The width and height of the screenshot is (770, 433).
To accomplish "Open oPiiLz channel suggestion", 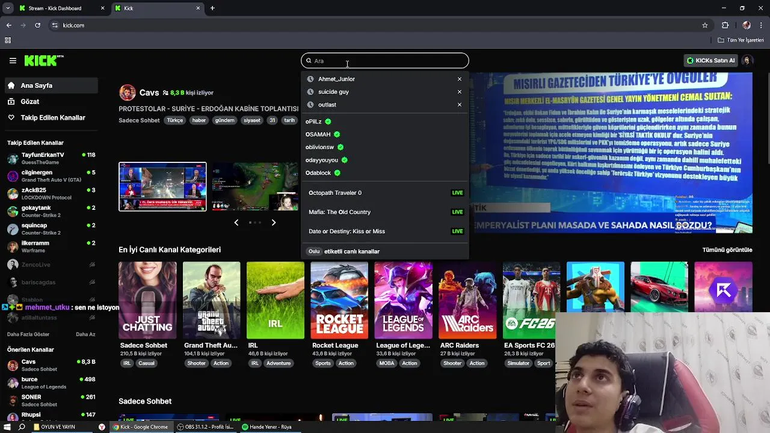I will pos(318,121).
